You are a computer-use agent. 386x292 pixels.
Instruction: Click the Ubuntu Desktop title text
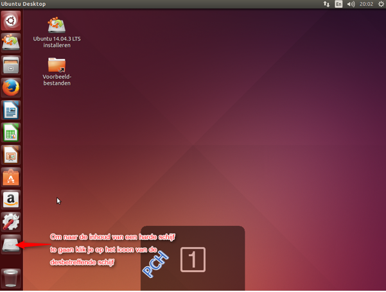click(23, 4)
